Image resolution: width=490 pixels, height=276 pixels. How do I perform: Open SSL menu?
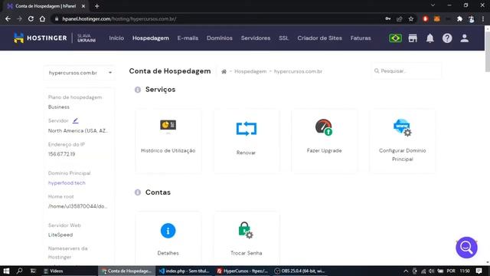click(x=283, y=38)
